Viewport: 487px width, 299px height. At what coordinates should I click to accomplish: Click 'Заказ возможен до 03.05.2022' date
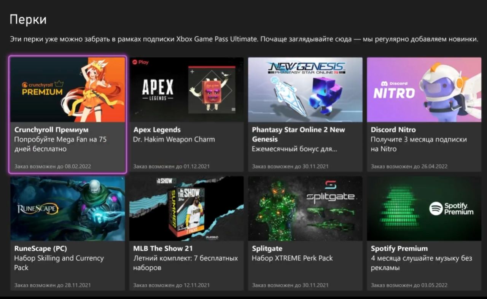pos(409,285)
